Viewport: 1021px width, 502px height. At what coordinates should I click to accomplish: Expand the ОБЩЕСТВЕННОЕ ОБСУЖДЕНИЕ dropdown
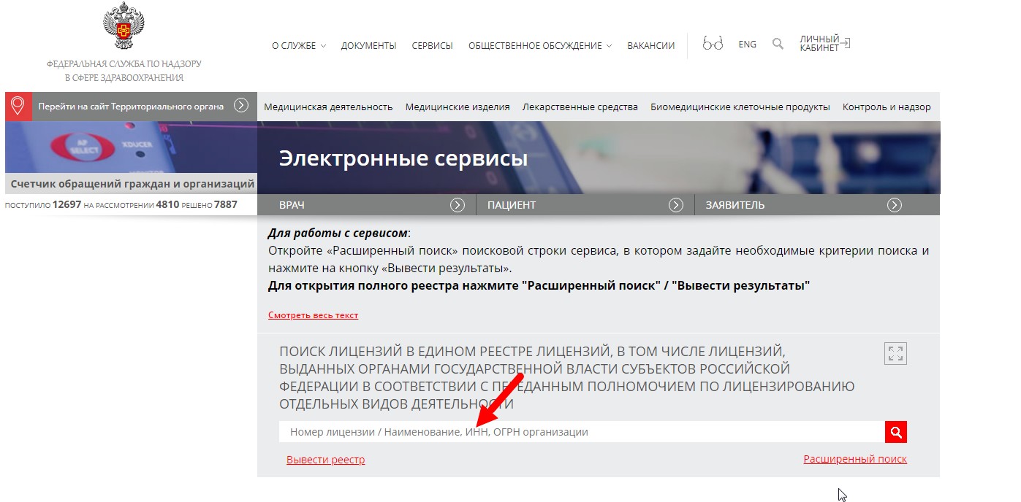(x=539, y=45)
